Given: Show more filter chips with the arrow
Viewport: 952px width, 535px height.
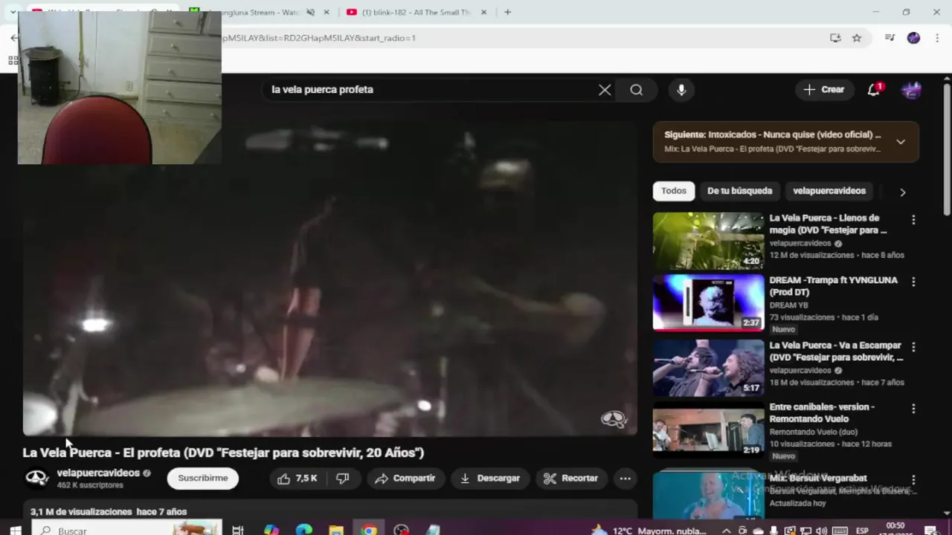Looking at the screenshot, I should [x=903, y=192].
